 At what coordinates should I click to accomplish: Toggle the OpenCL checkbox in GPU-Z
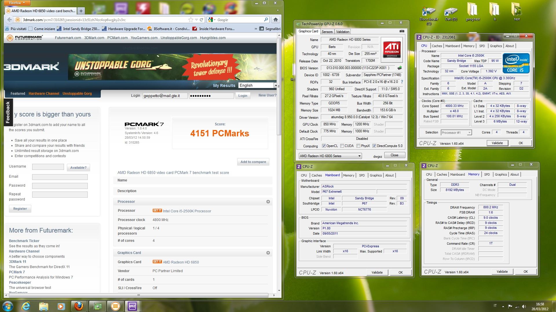click(x=324, y=146)
